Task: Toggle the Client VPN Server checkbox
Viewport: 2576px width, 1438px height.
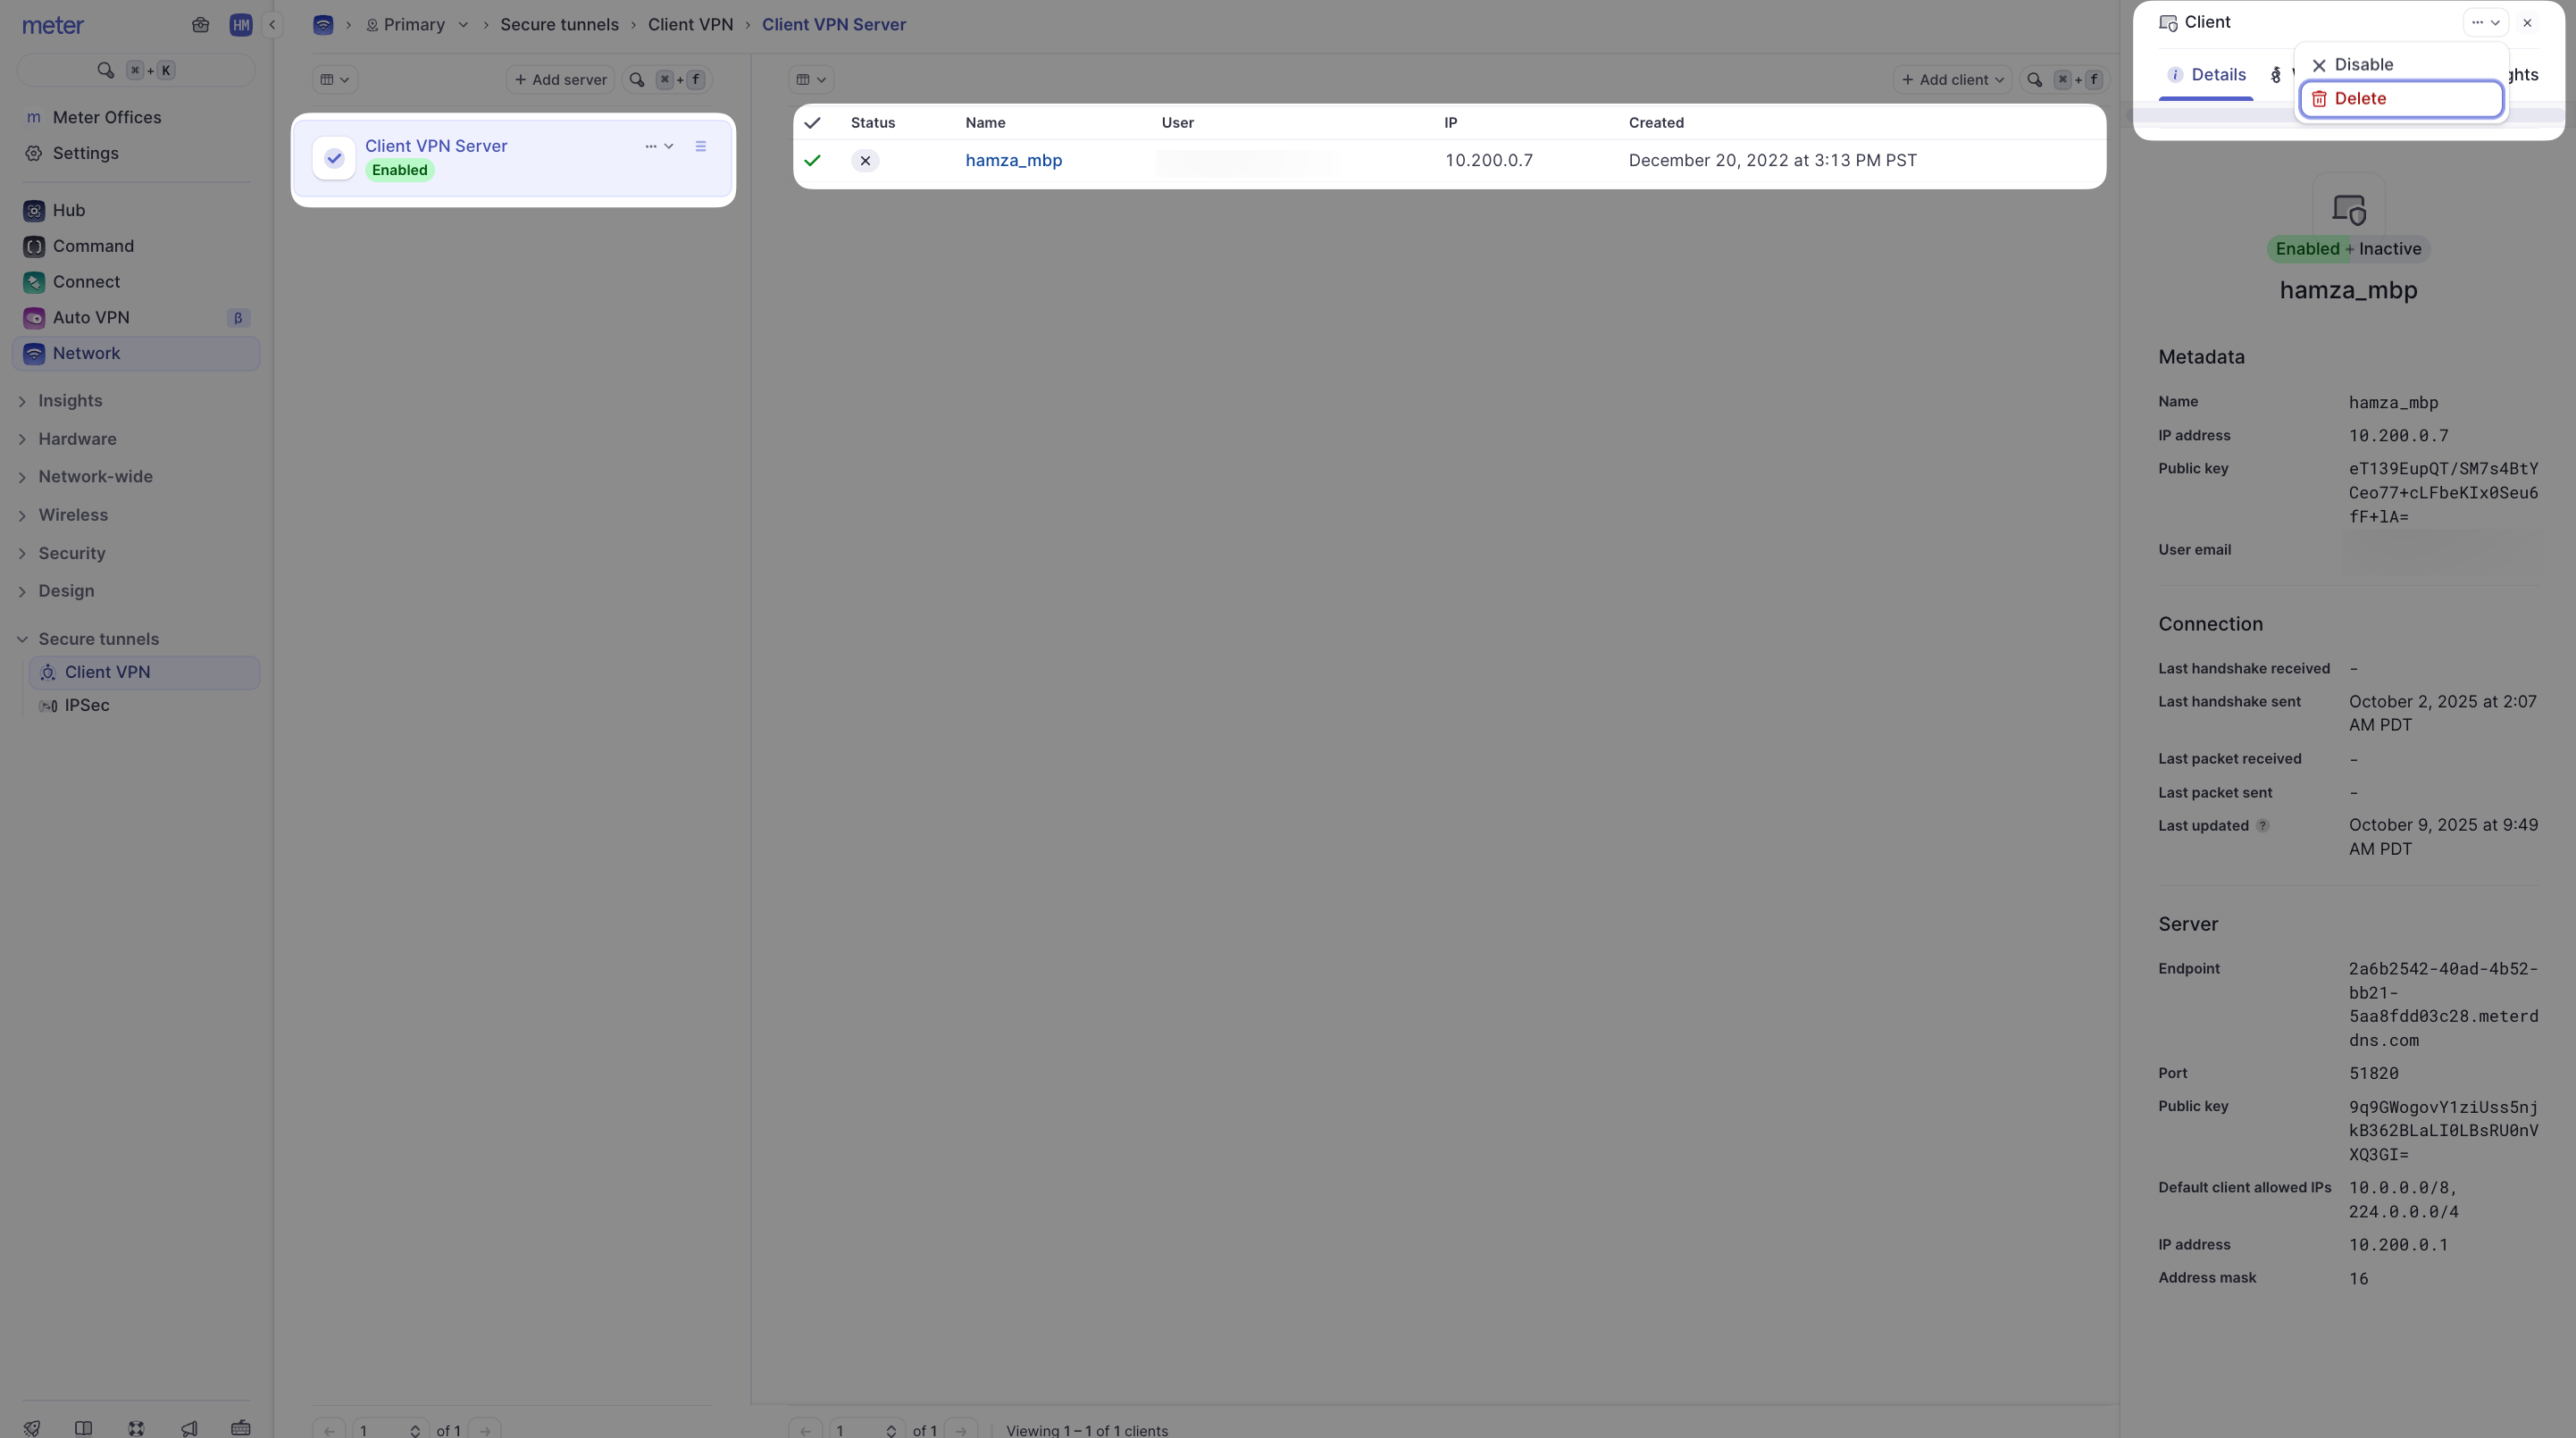Action: point(333,158)
